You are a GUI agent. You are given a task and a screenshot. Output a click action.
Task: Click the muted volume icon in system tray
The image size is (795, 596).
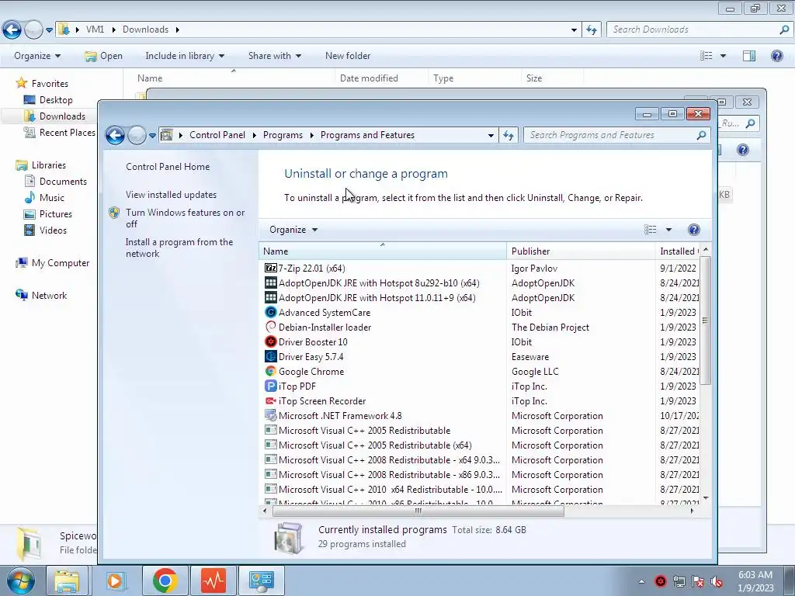[717, 581]
